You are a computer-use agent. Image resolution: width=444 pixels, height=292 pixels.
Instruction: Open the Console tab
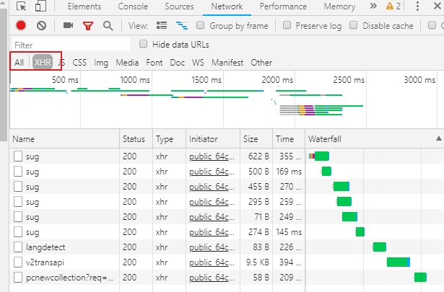click(x=132, y=6)
